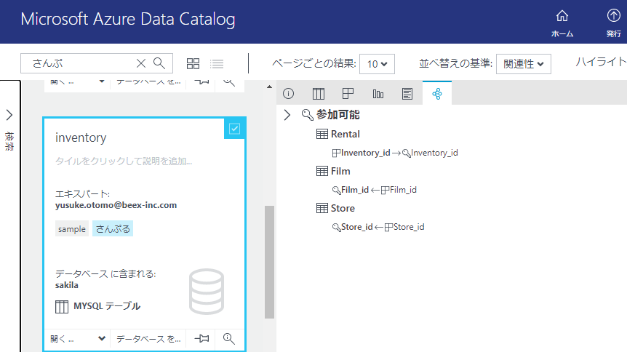Select the Store table entry
The height and width of the screenshot is (352, 627).
point(343,209)
